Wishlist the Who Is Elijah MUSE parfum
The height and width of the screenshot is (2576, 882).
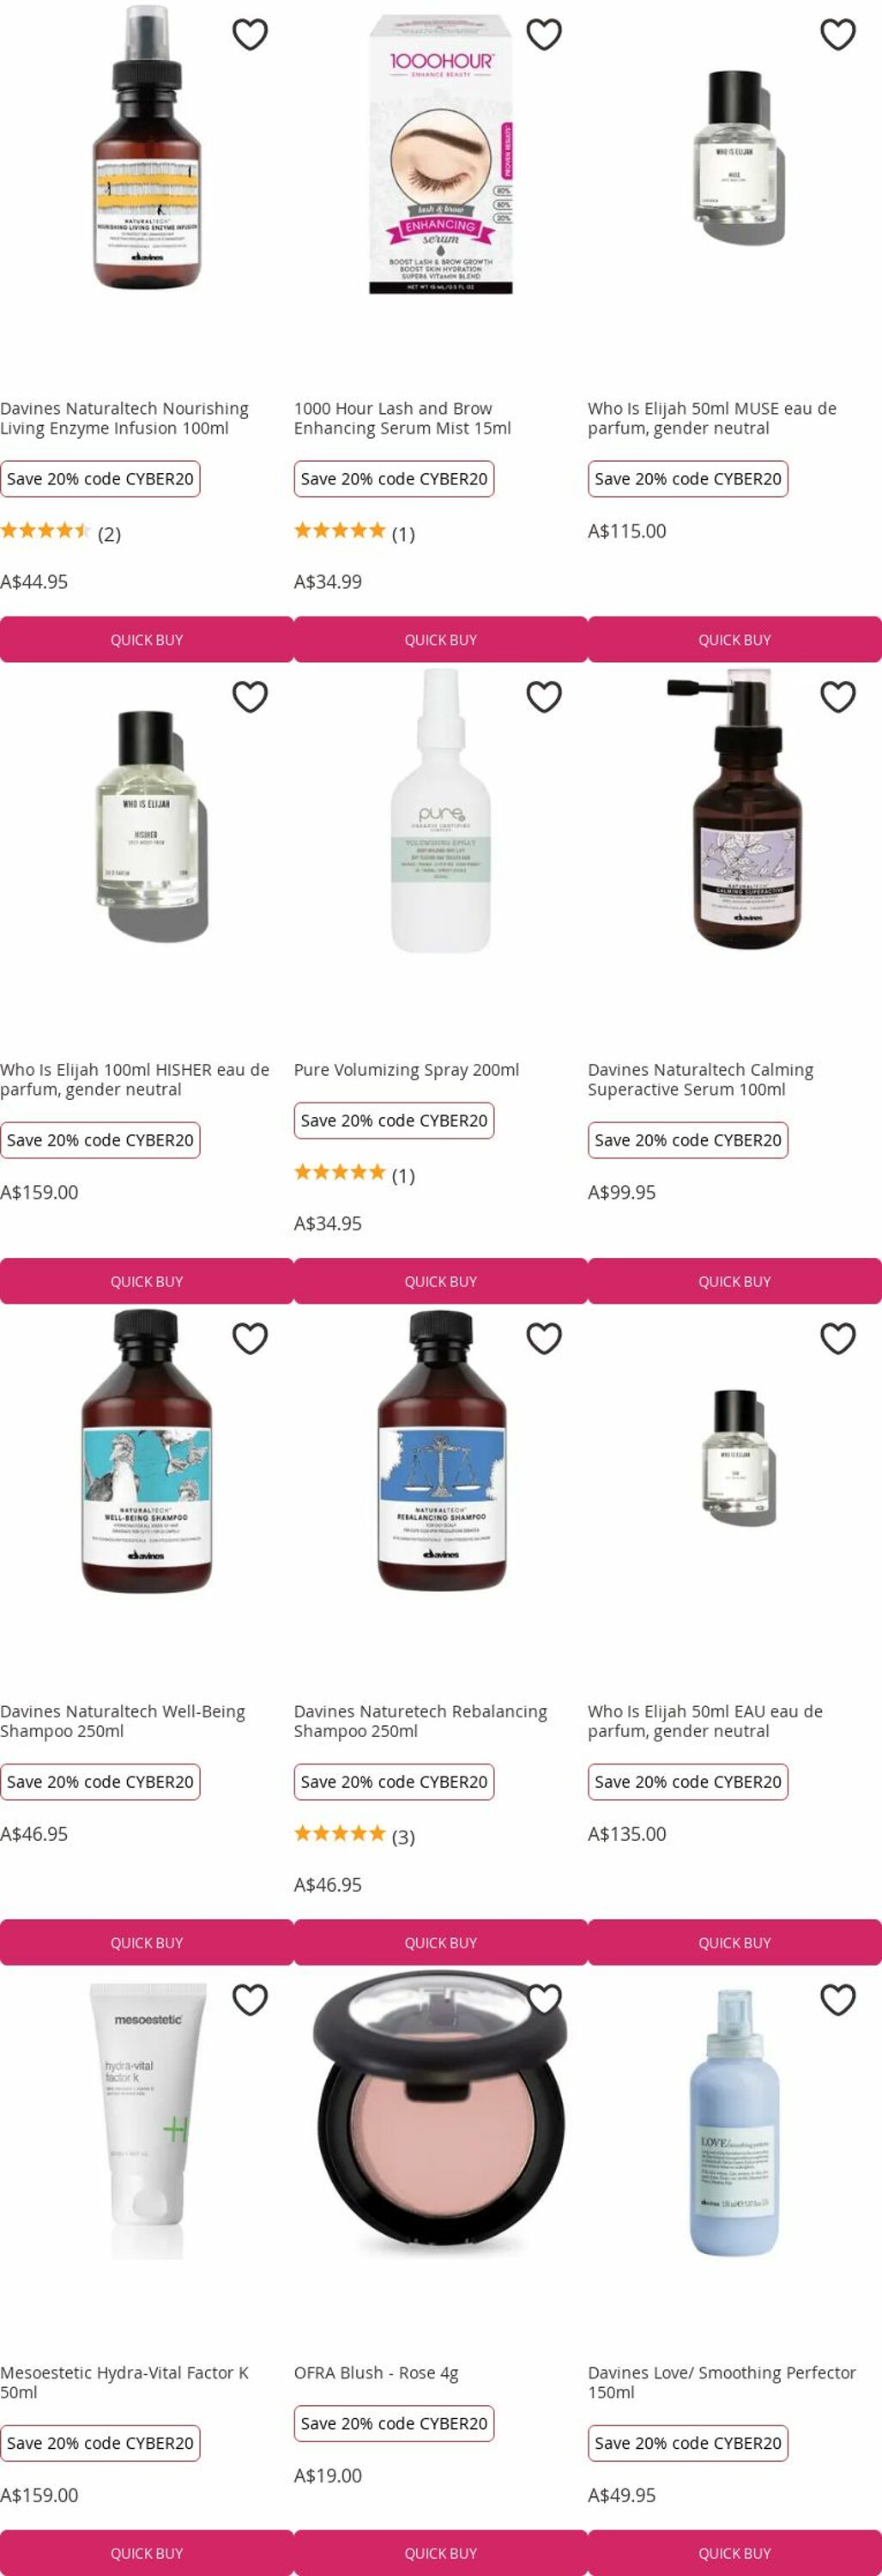837,34
